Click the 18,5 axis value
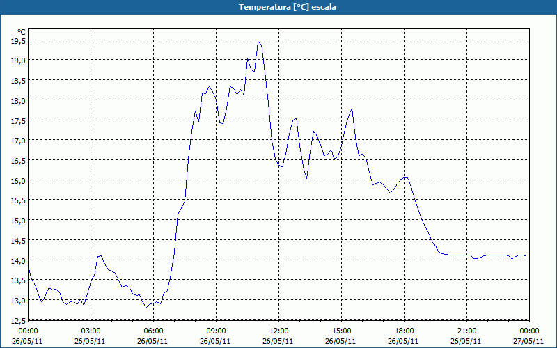Screen dimensions: 557x348 [x=19, y=81]
